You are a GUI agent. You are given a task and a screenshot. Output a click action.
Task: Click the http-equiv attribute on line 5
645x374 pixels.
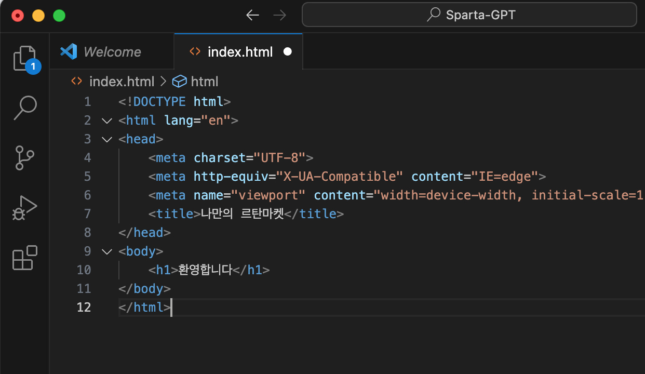(231, 177)
